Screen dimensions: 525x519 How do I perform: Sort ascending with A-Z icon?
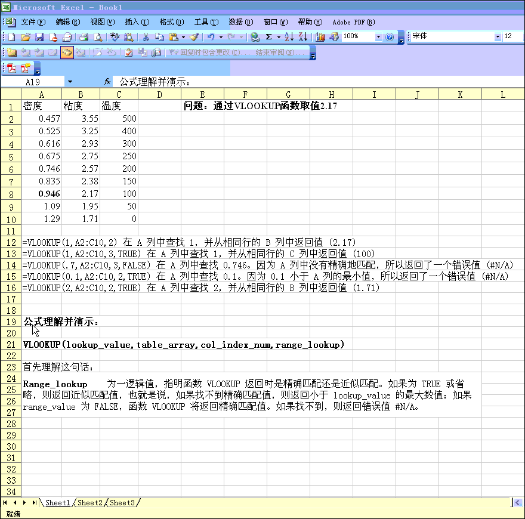(289, 37)
